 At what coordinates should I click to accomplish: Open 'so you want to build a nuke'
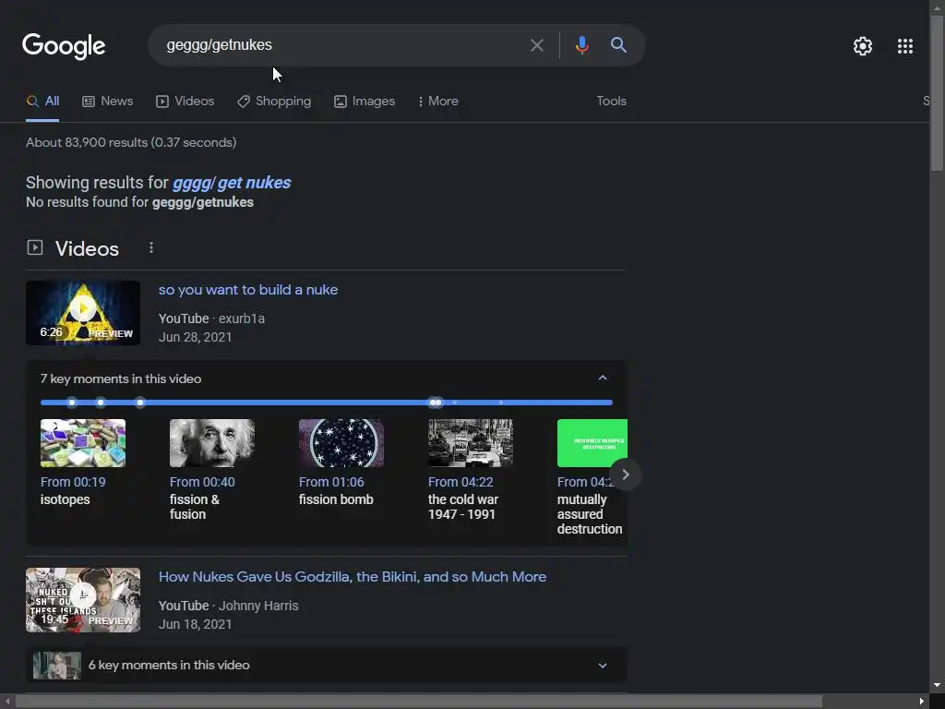[x=247, y=290]
